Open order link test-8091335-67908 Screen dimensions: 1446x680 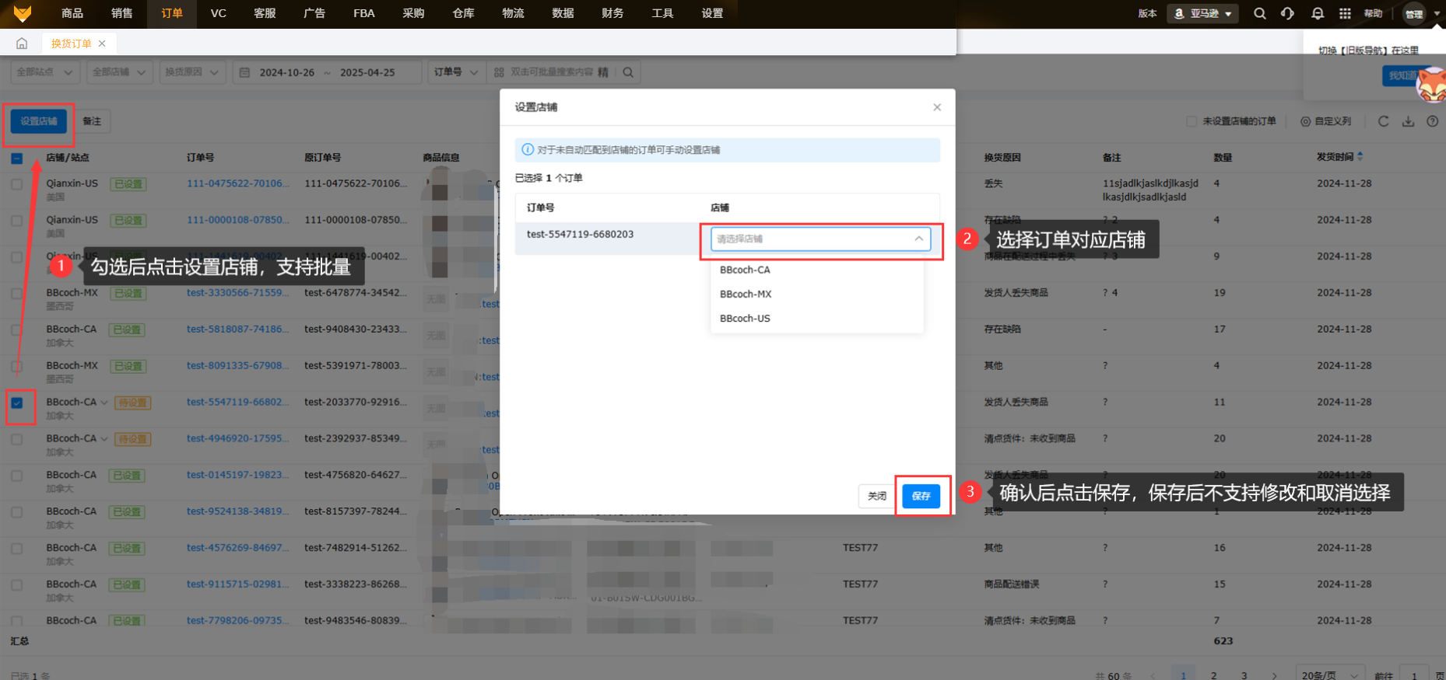[x=237, y=366]
